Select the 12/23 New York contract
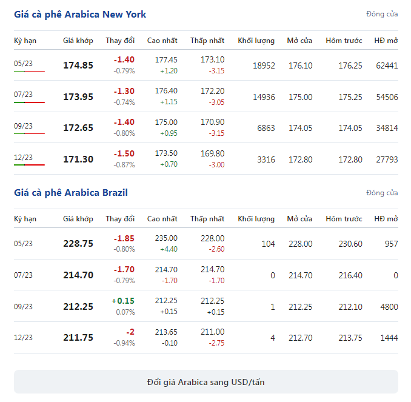The image size is (411, 402). (x=23, y=157)
